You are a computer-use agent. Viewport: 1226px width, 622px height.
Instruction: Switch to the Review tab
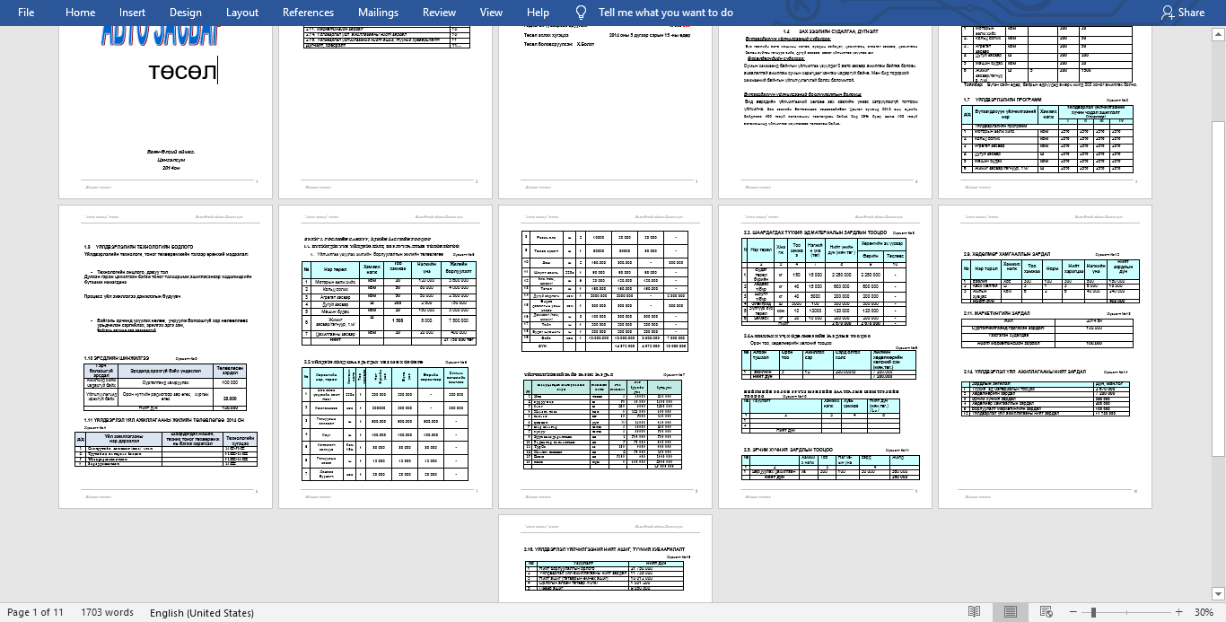(x=439, y=13)
